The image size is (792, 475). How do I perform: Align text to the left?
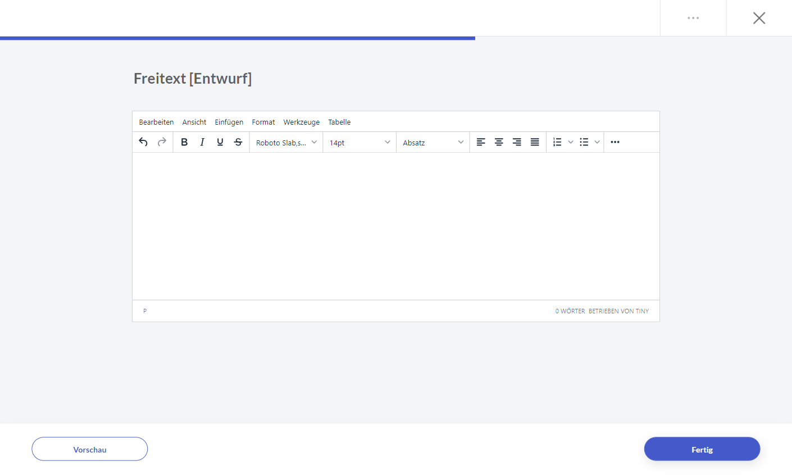coord(481,142)
